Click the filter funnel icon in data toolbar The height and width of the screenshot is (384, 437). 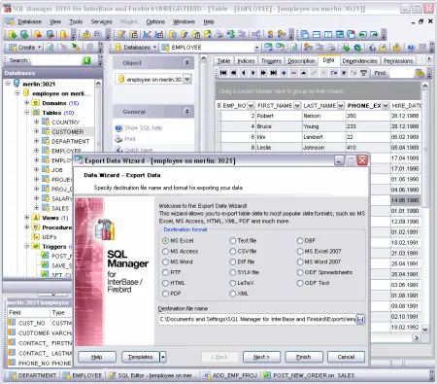tap(363, 73)
